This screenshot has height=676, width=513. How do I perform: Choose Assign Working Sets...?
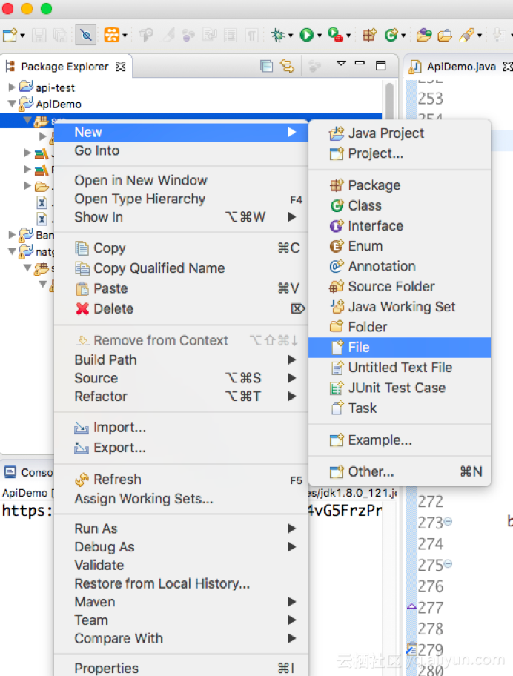coord(181,499)
